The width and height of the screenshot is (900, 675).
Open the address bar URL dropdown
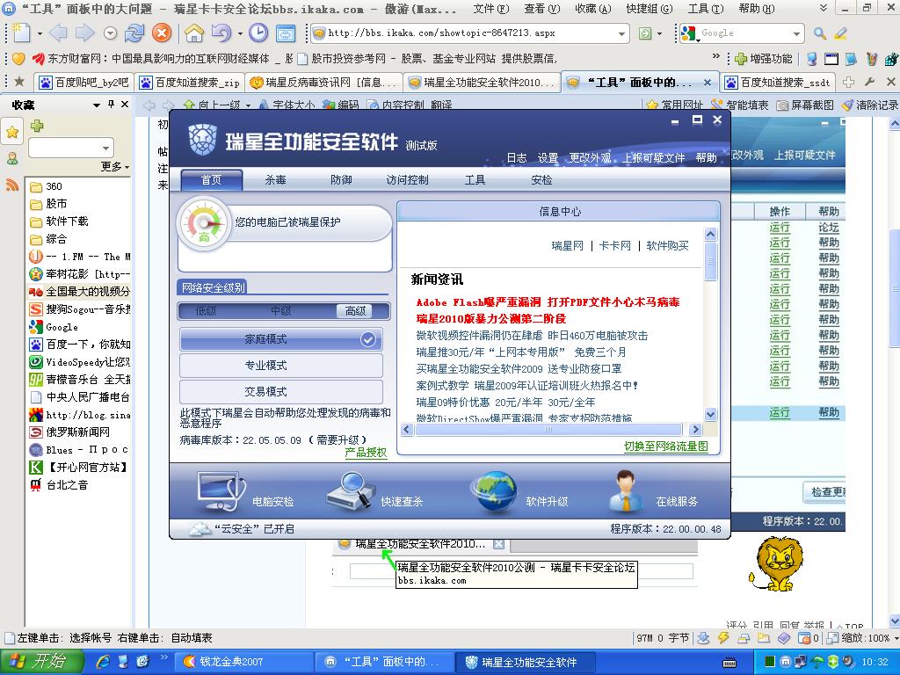(621, 34)
